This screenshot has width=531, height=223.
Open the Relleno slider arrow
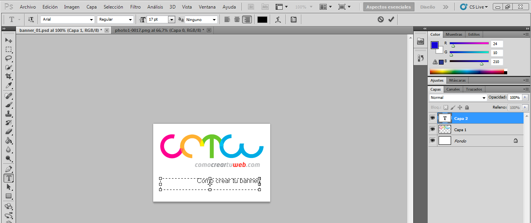pyautogui.click(x=525, y=107)
